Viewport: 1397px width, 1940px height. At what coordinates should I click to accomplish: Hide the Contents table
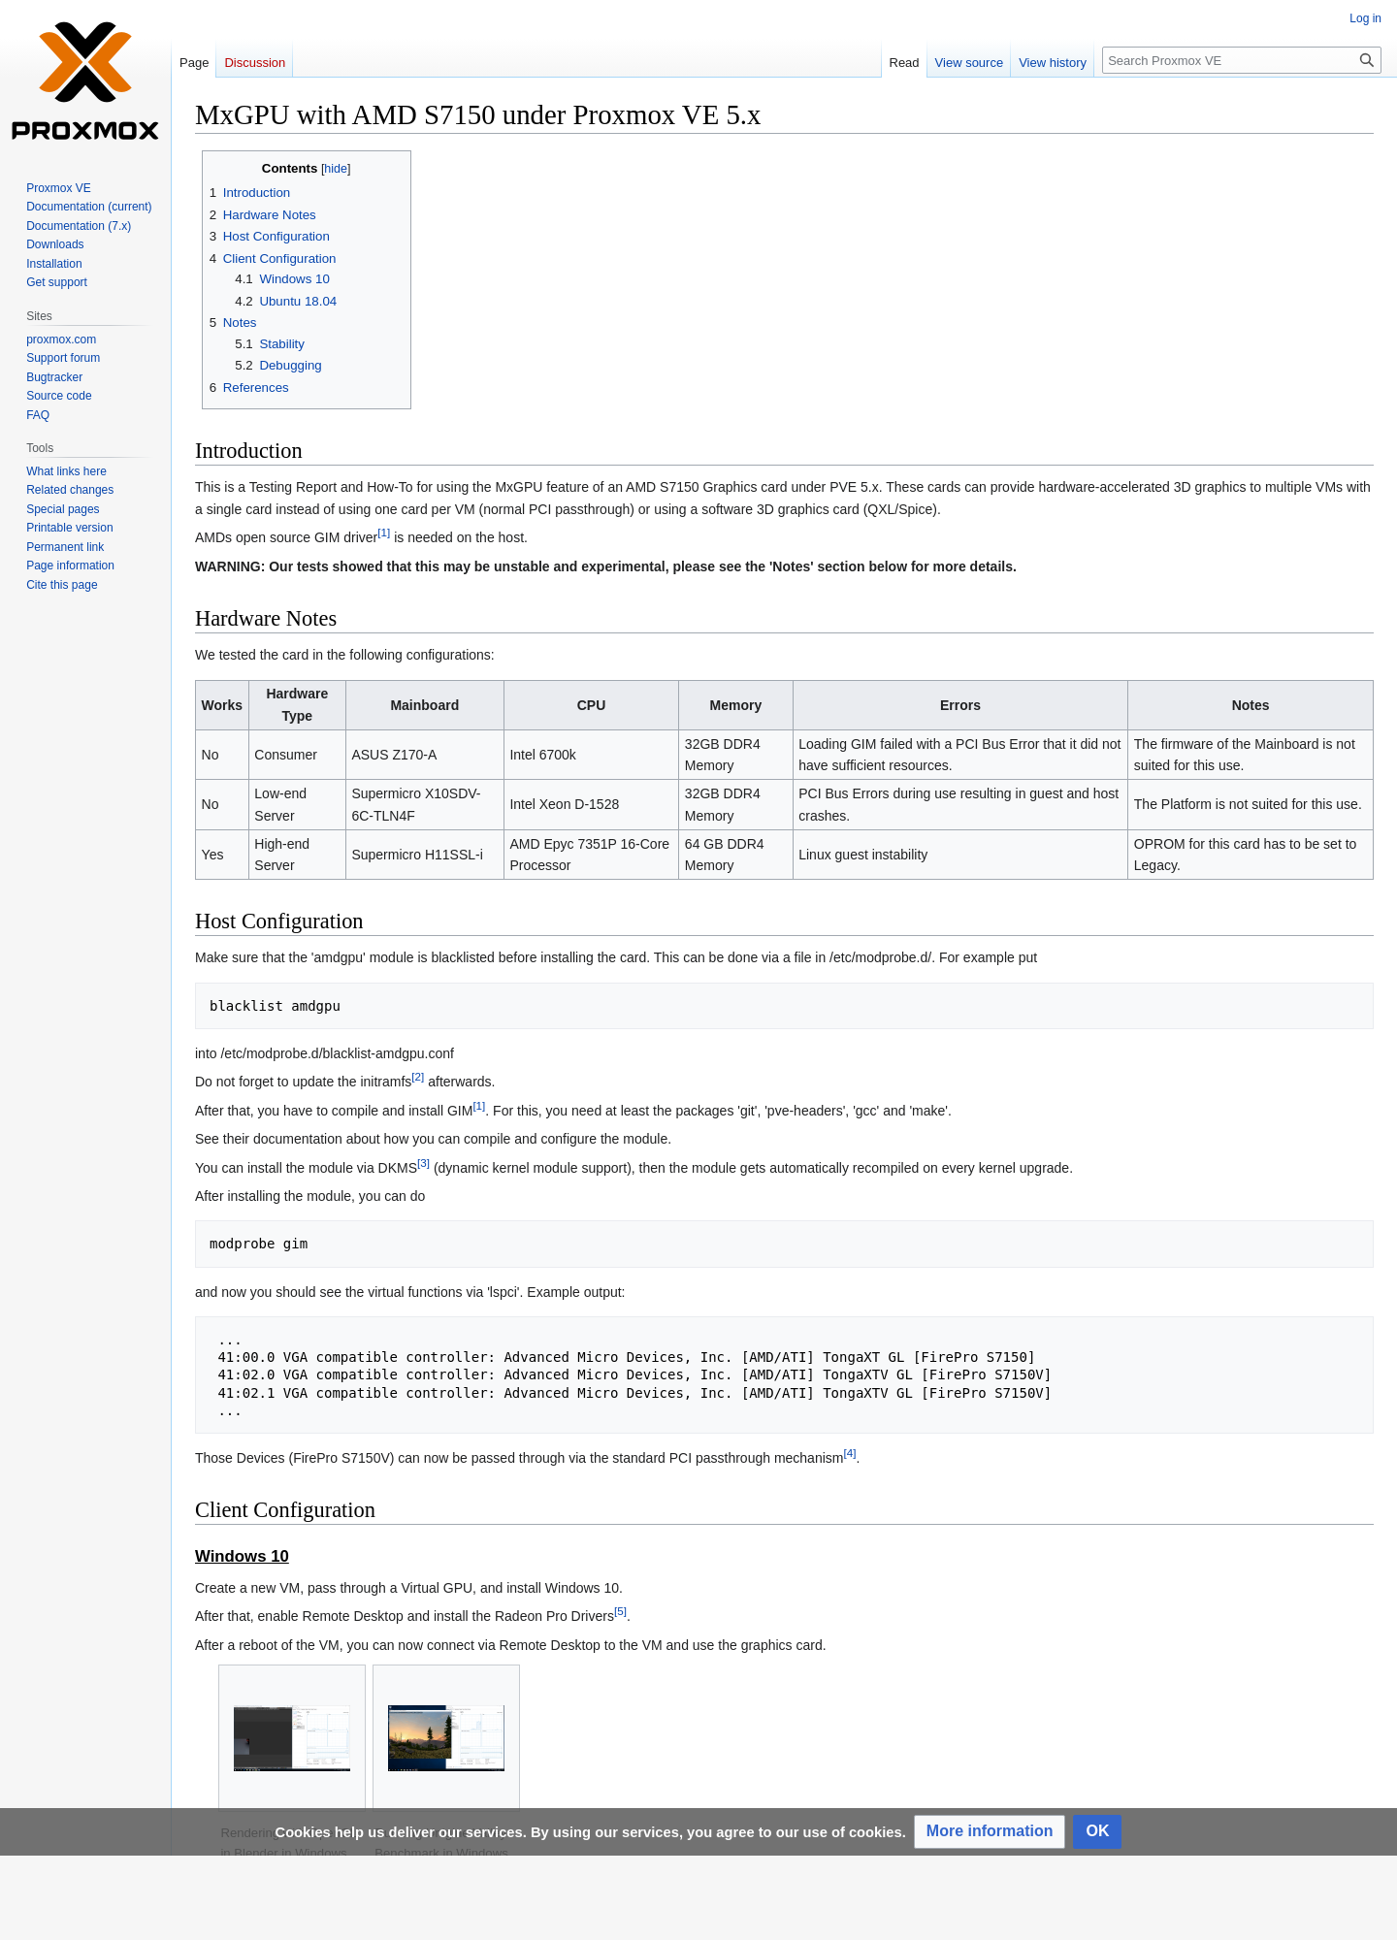336,169
